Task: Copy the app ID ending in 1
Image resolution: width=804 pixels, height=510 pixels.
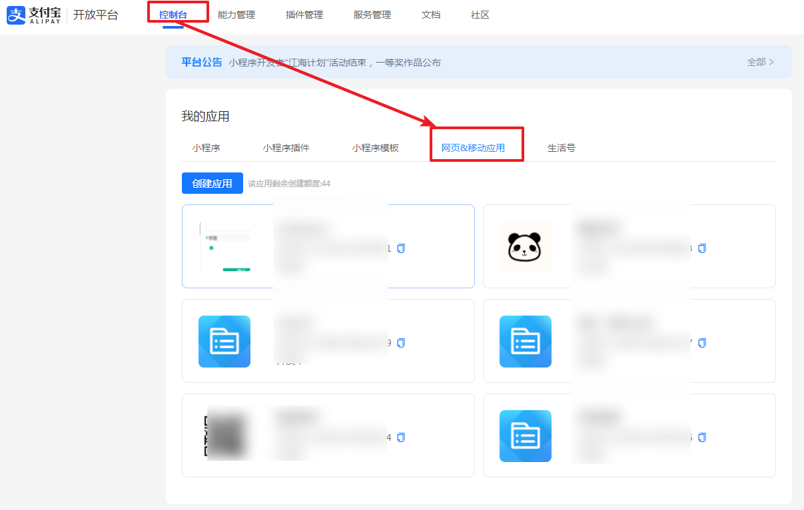Action: point(401,248)
